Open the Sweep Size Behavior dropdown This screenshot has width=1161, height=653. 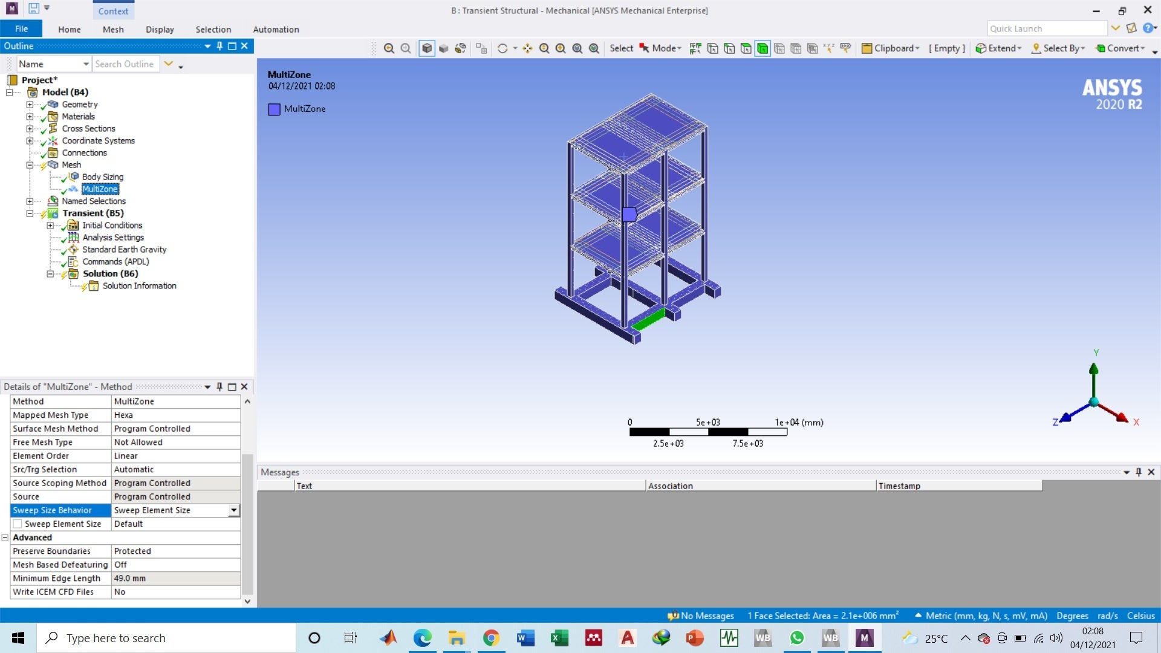tap(233, 510)
